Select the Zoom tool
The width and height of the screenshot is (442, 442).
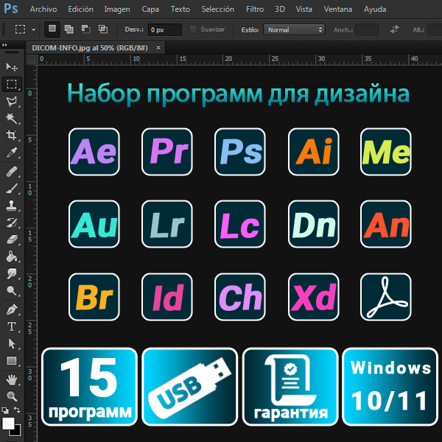click(x=12, y=396)
